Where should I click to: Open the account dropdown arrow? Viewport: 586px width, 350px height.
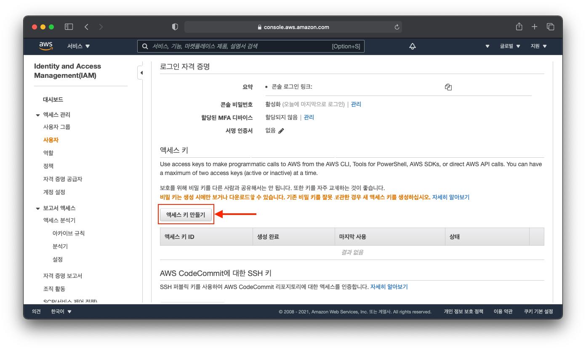pyautogui.click(x=487, y=46)
